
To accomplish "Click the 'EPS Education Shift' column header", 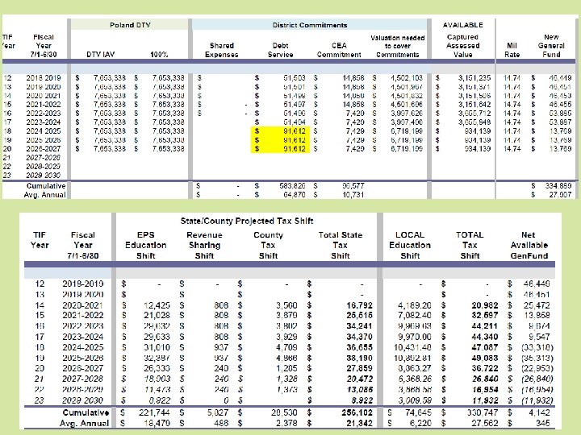I will pyautogui.click(x=145, y=245).
